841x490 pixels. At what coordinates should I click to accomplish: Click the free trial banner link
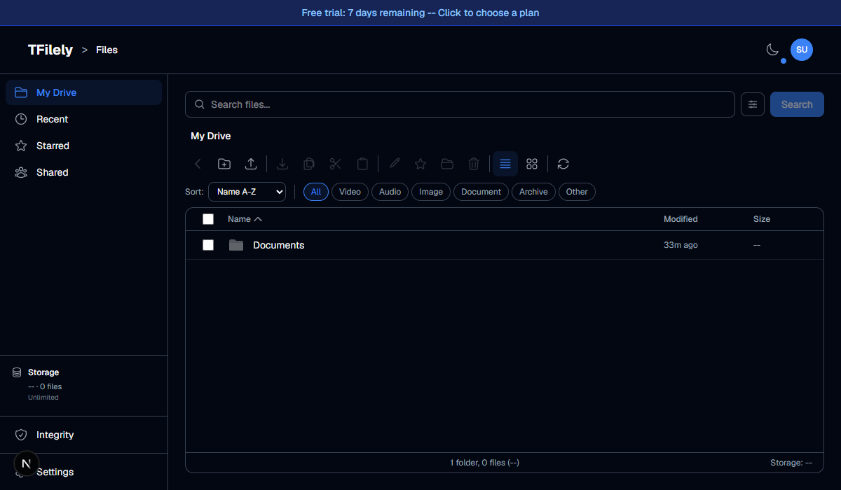coord(420,13)
